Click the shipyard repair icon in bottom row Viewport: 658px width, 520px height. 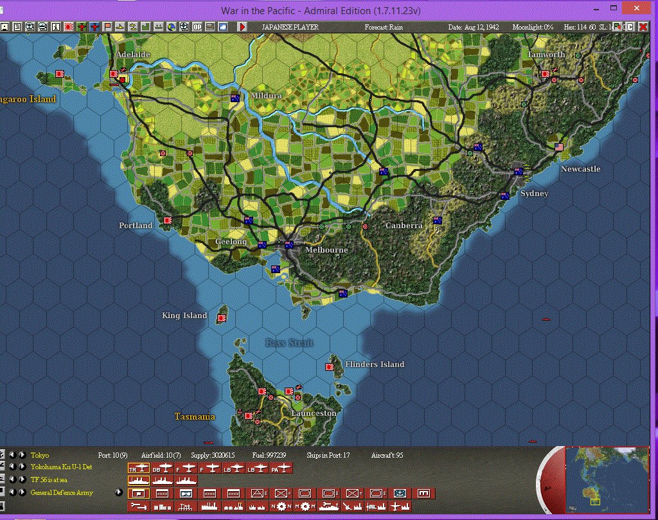[329, 507]
